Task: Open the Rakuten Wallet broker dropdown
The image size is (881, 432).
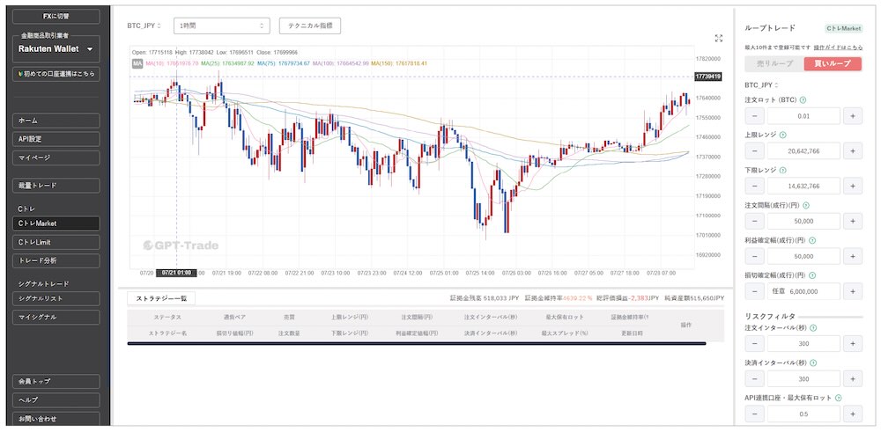Action: tap(56, 49)
